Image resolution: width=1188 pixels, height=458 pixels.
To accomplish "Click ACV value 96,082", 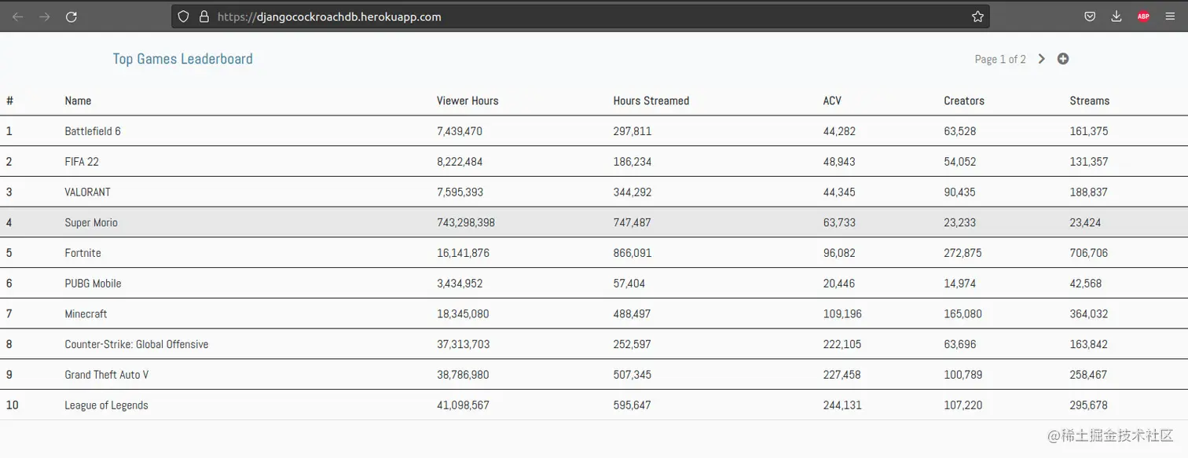I will tap(839, 253).
